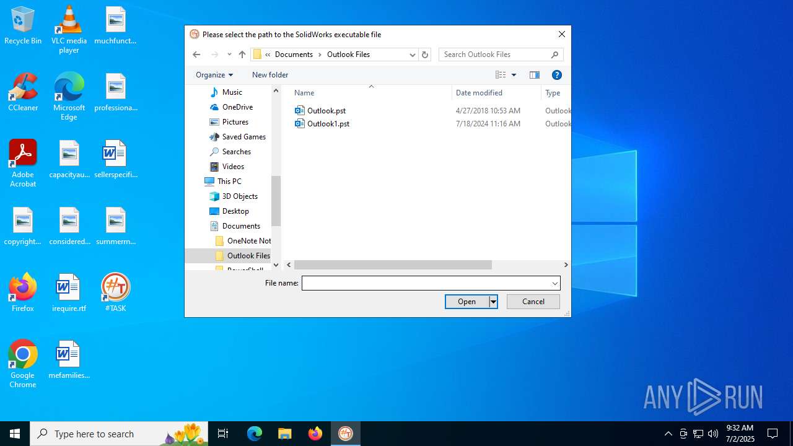Expand address bar previous locations dropdown
This screenshot has width=793, height=446.
click(x=413, y=55)
